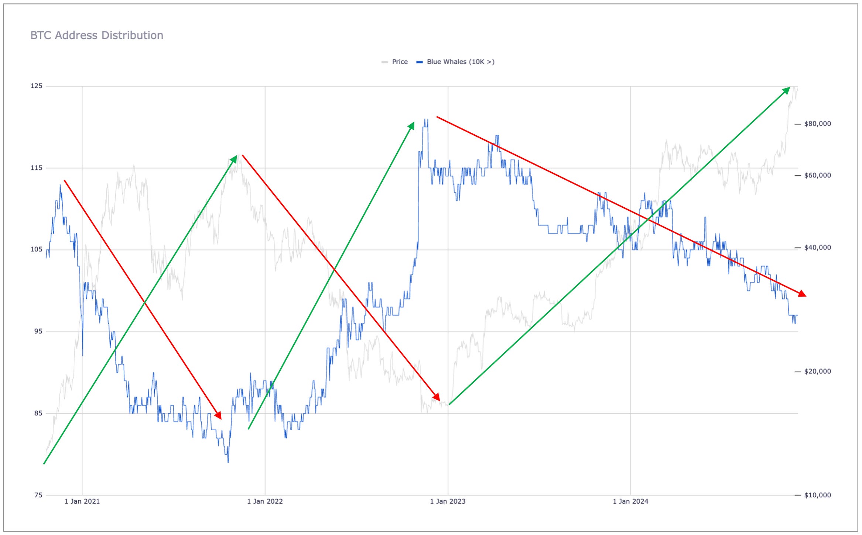Click the $40,000 price axis tick
This screenshot has width=862, height=535.
click(817, 248)
